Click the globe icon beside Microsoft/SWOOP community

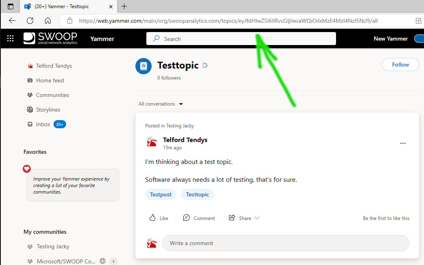click(103, 261)
